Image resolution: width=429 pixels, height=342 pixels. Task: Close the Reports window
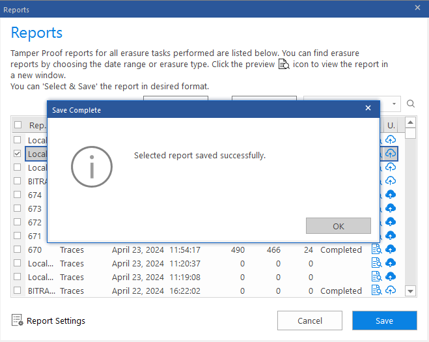(417, 8)
